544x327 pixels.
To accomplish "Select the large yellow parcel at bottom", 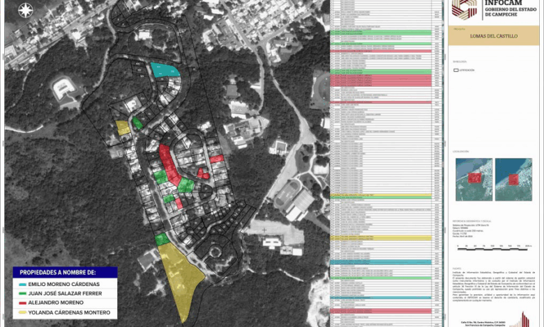I will [181, 276].
